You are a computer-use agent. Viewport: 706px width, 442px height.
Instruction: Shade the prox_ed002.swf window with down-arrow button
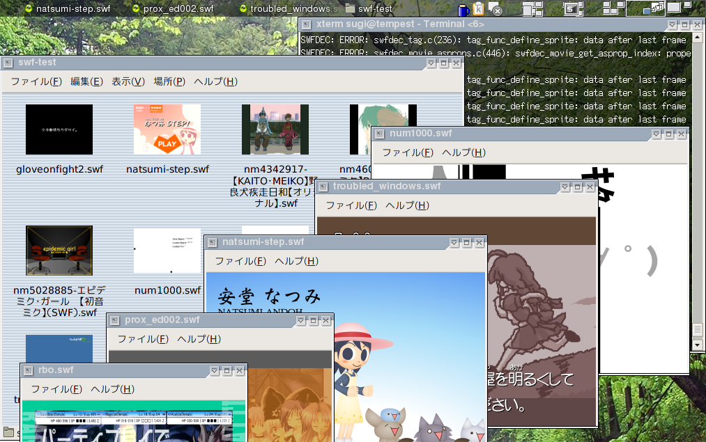301,321
